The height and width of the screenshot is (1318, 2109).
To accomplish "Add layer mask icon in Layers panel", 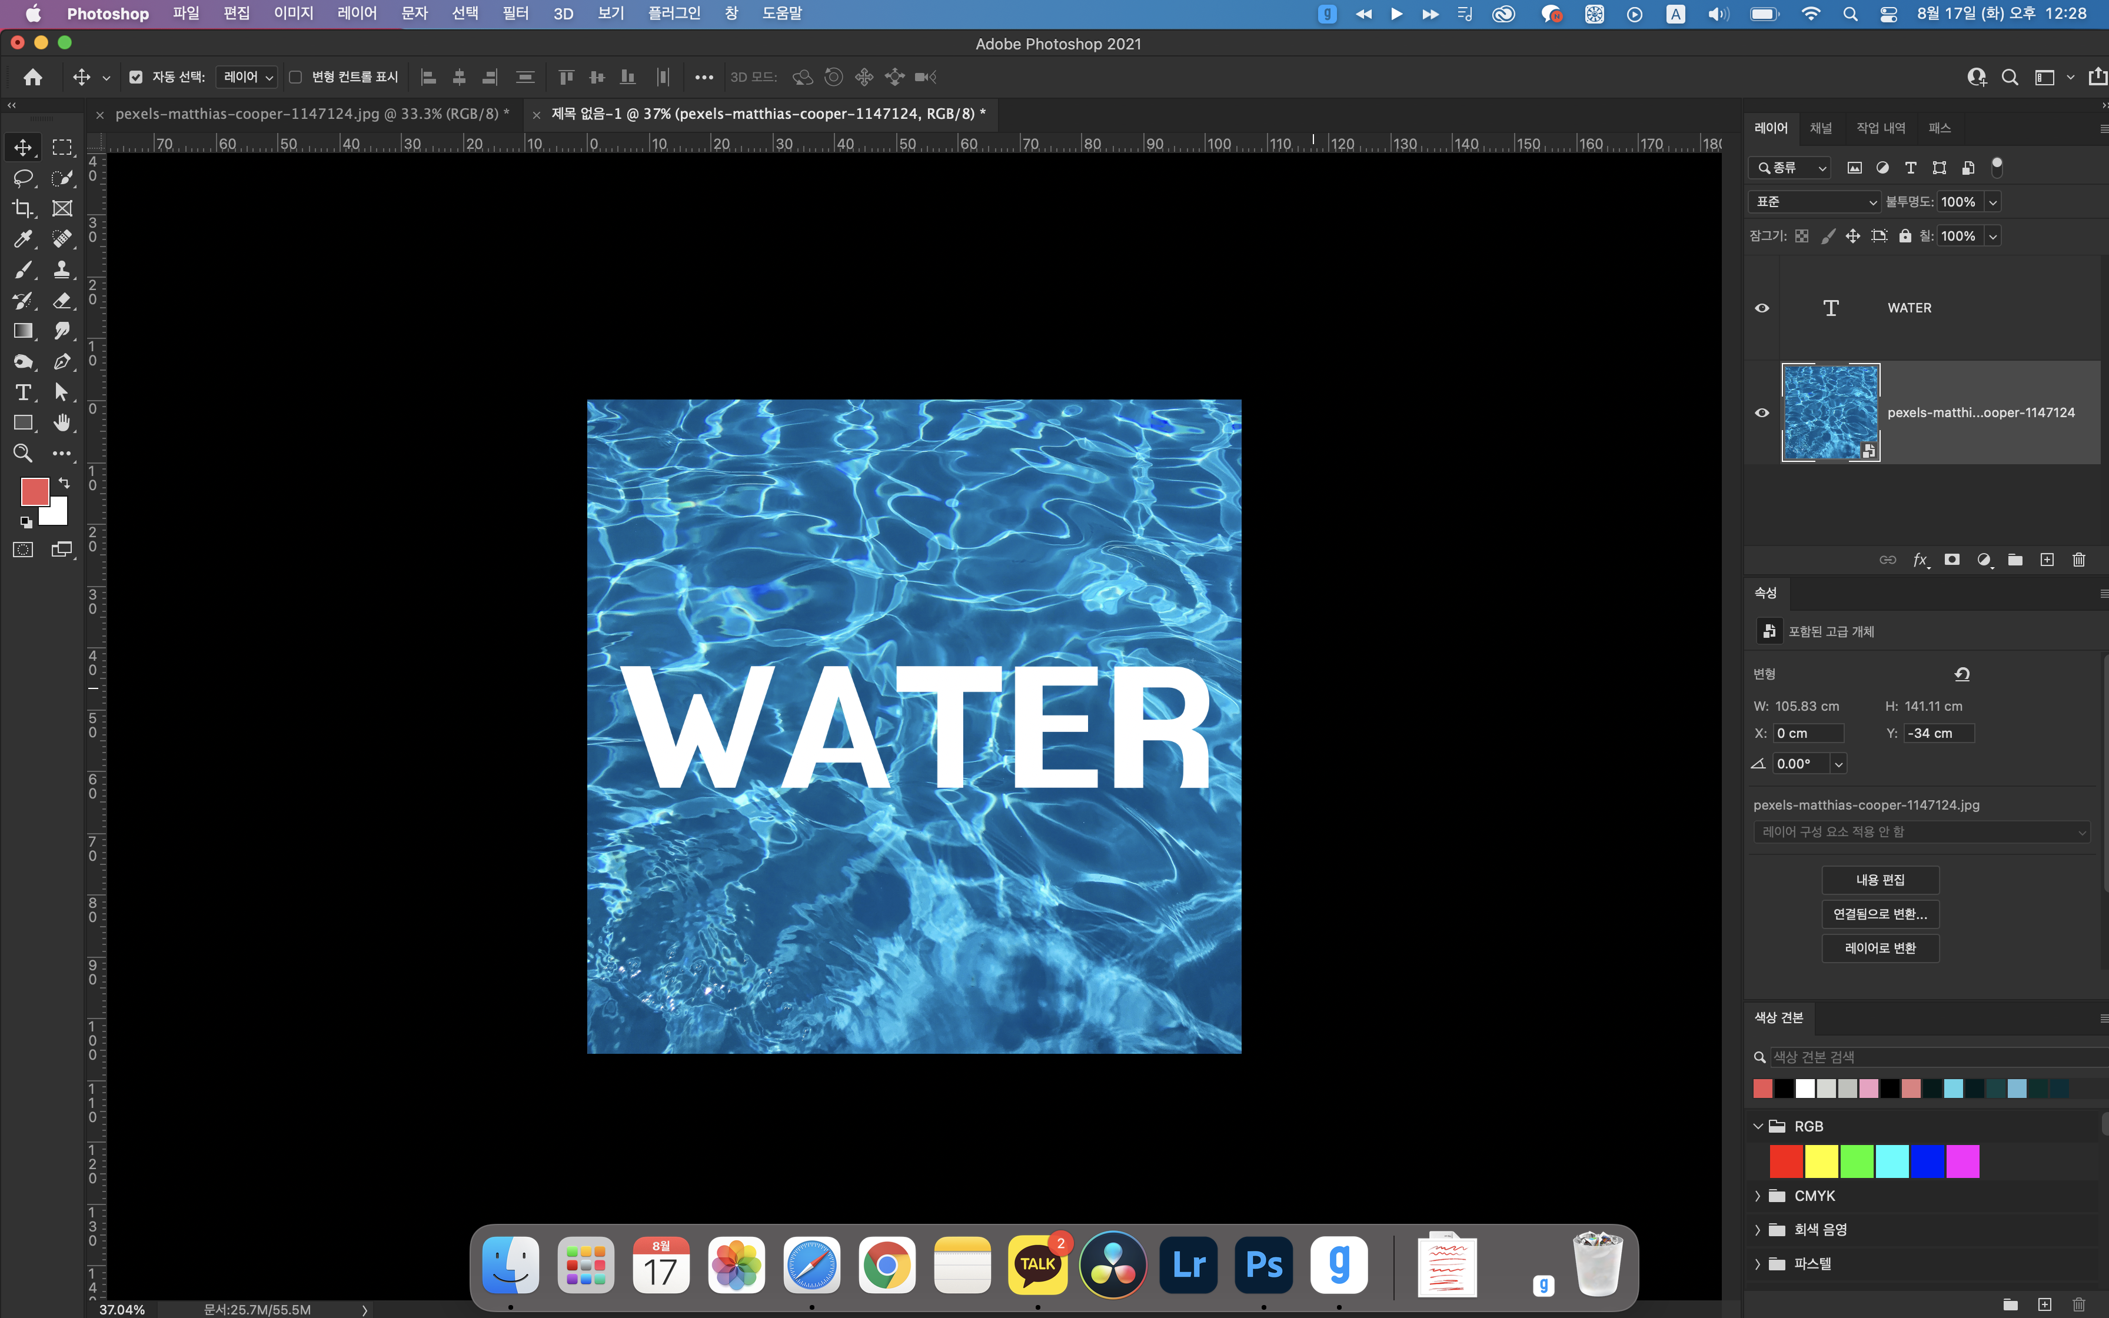I will [1952, 560].
